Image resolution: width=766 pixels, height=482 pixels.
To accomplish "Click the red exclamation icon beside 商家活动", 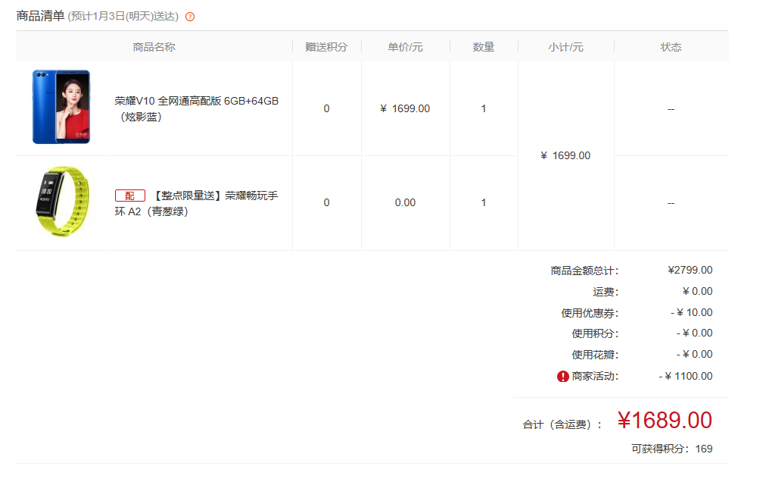I will (563, 377).
